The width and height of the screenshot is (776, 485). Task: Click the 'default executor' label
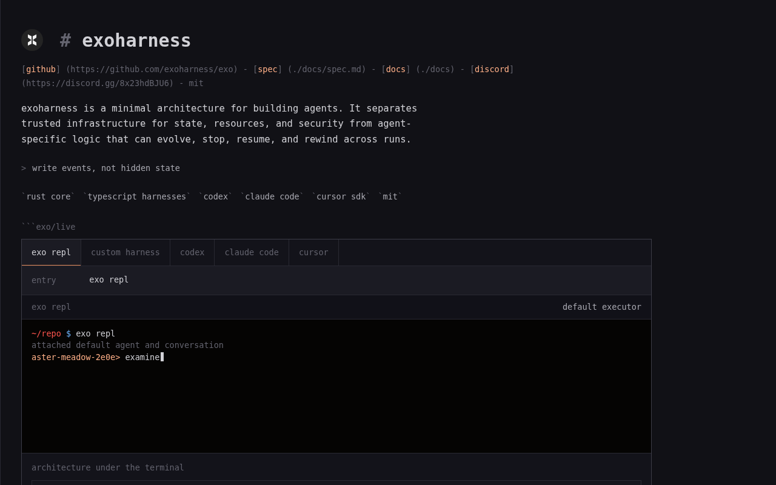[601, 307]
